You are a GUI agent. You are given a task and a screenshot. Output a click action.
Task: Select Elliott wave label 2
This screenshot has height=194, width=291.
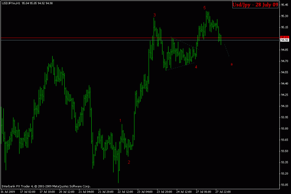[129, 162]
